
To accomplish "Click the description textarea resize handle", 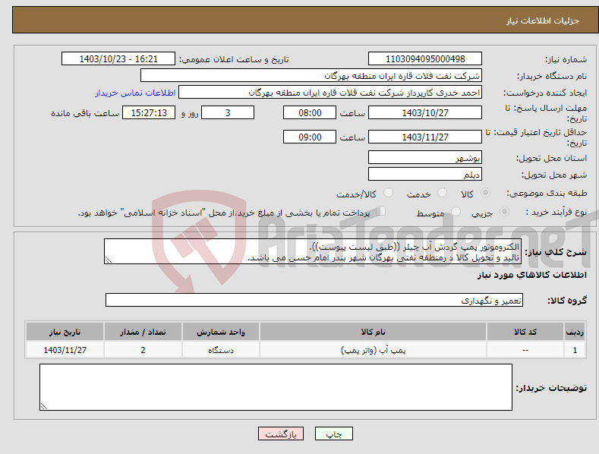I will [109, 260].
